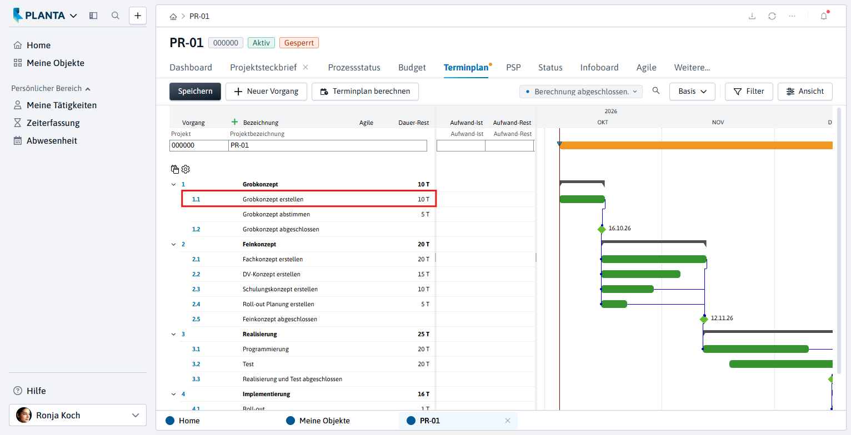Open Hilfe in the sidebar
Image resolution: width=851 pixels, height=435 pixels.
[30, 391]
